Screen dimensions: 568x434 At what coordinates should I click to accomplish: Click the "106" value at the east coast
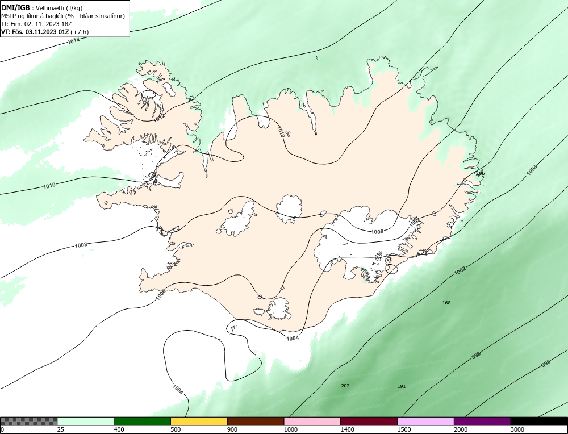(481, 173)
